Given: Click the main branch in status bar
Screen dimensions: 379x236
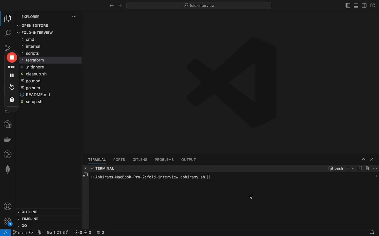Looking at the screenshot, I should click(20, 232).
